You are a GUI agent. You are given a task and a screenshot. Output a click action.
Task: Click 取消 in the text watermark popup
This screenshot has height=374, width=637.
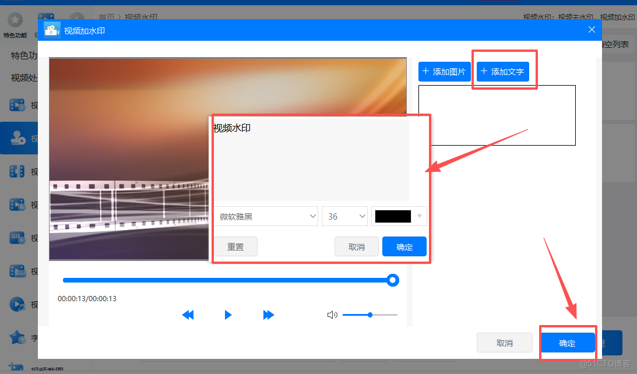pos(356,246)
